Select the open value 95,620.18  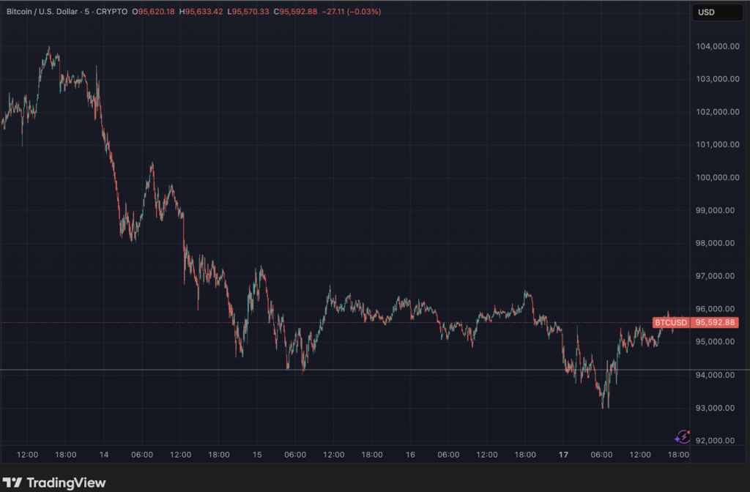click(x=154, y=12)
